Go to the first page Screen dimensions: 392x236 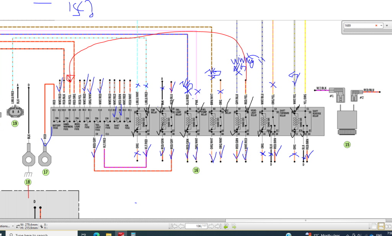point(174,226)
